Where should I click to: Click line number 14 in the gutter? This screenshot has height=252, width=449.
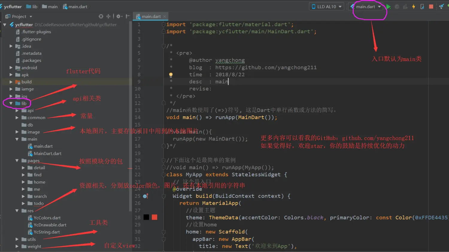(x=137, y=117)
